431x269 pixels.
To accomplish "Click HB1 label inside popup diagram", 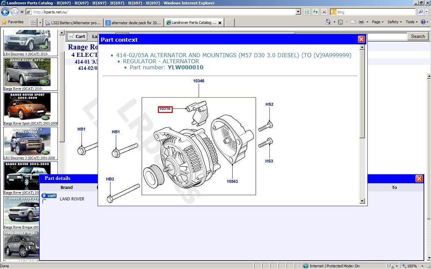I will point(116,132).
